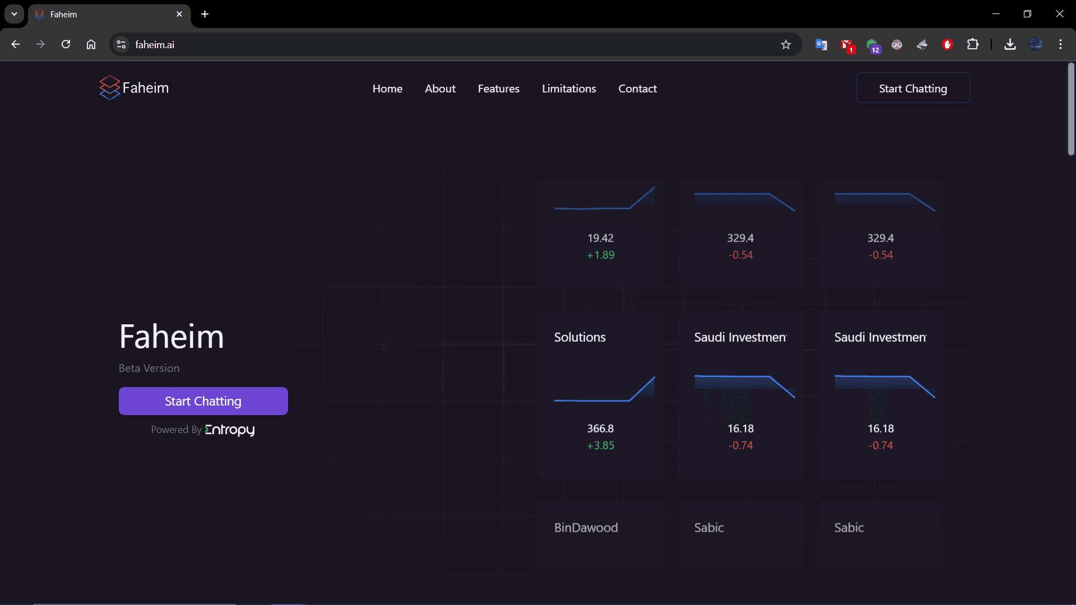Open the browser downloads icon
Screen dimensions: 1076x605
(x=1010, y=44)
